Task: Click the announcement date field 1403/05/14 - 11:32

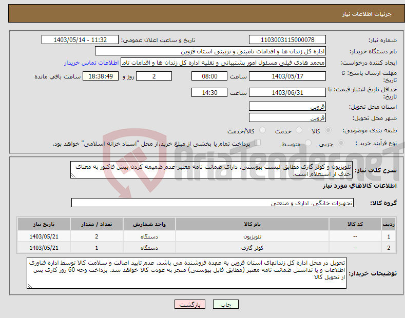Action: pos(80,40)
